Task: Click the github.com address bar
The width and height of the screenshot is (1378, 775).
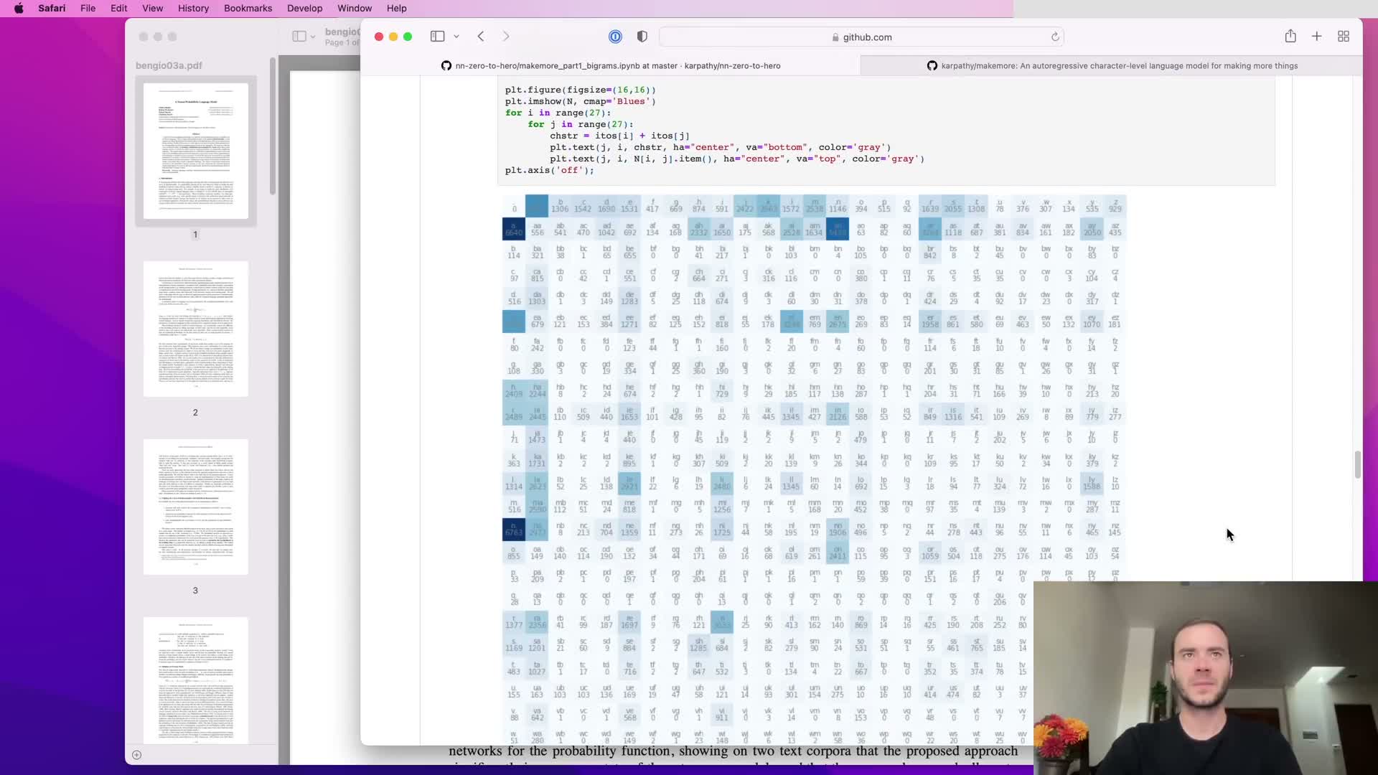Action: point(861,37)
